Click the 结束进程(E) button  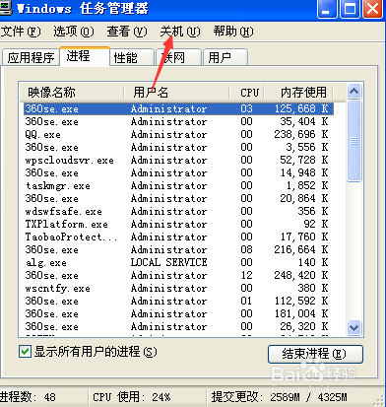pos(315,354)
